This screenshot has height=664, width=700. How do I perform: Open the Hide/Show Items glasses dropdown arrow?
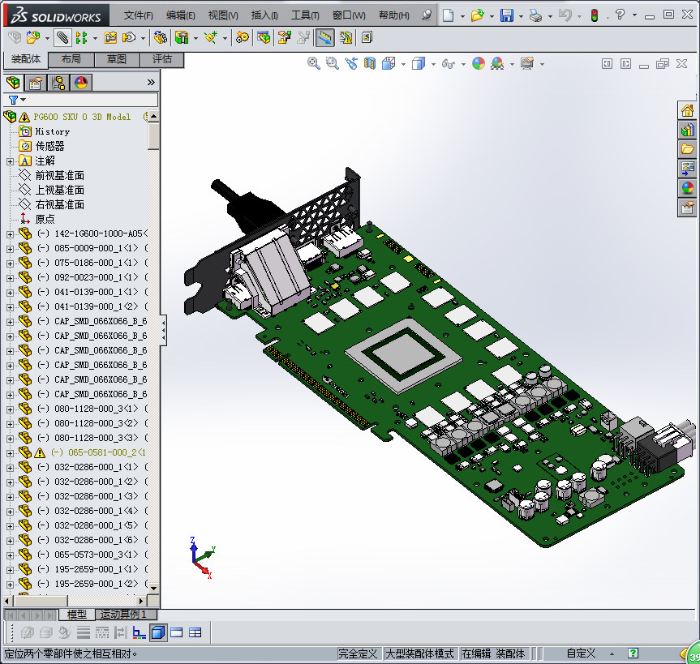(463, 64)
